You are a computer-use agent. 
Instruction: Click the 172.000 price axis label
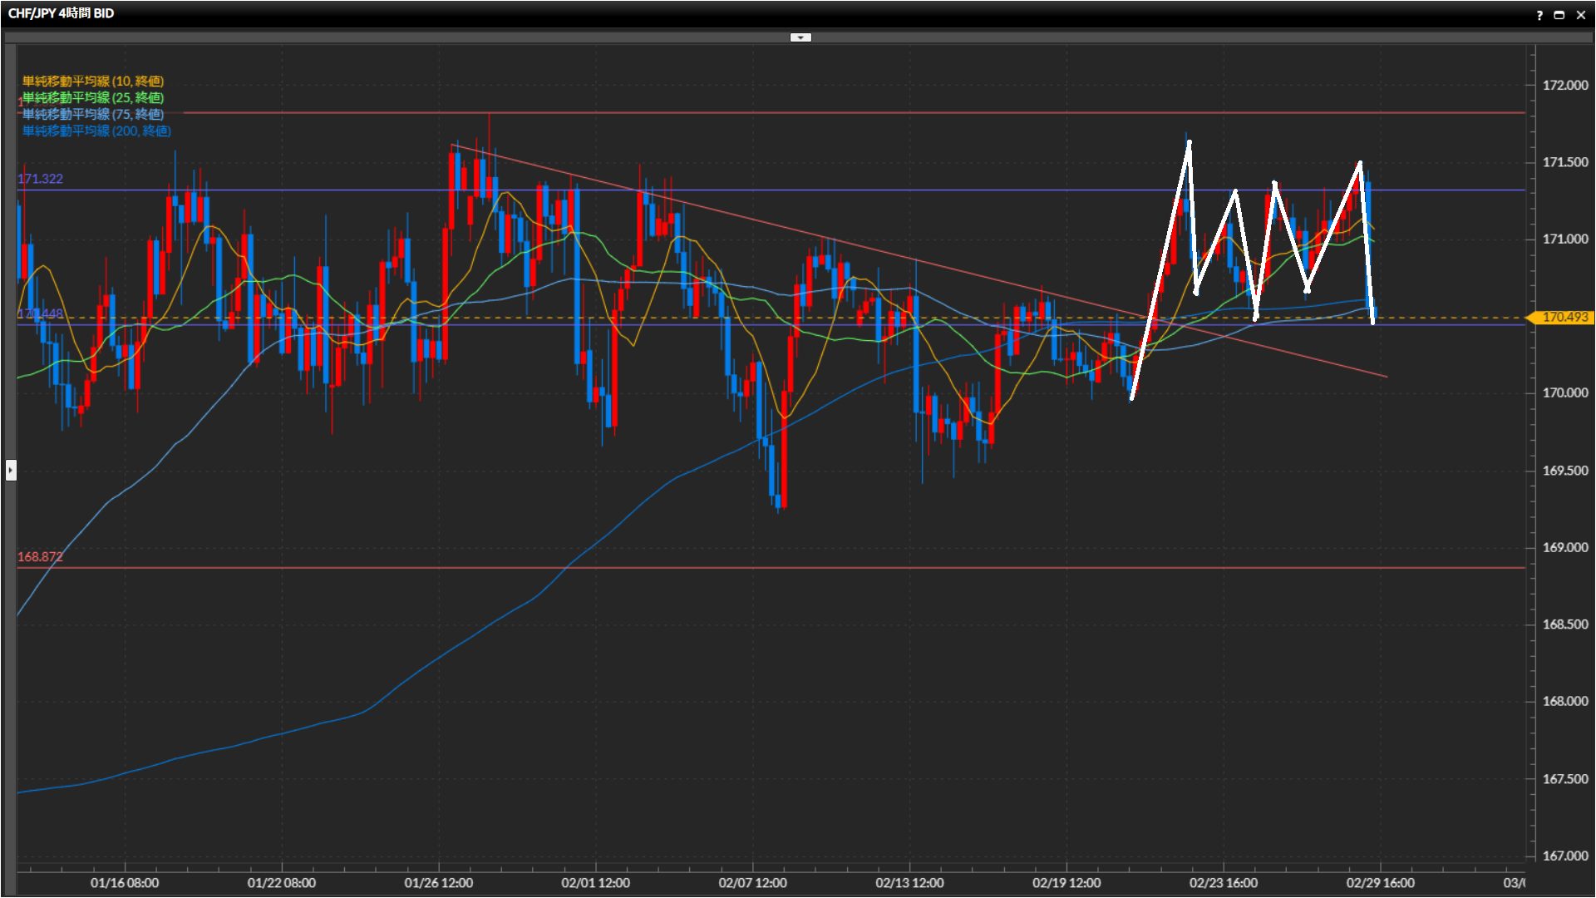click(1564, 85)
